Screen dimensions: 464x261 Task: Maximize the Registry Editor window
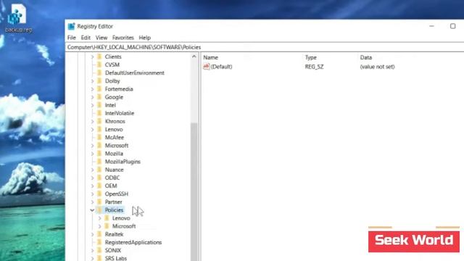coord(452,26)
